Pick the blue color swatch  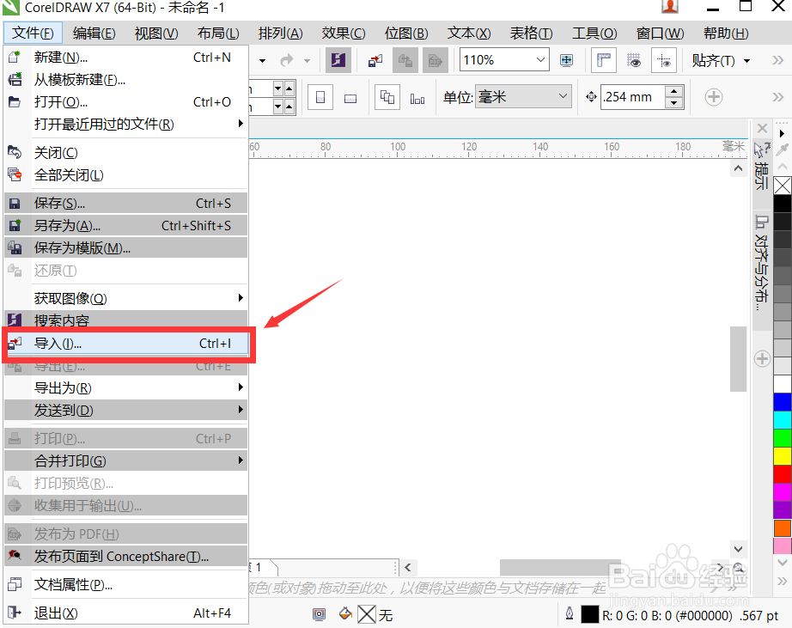[783, 402]
